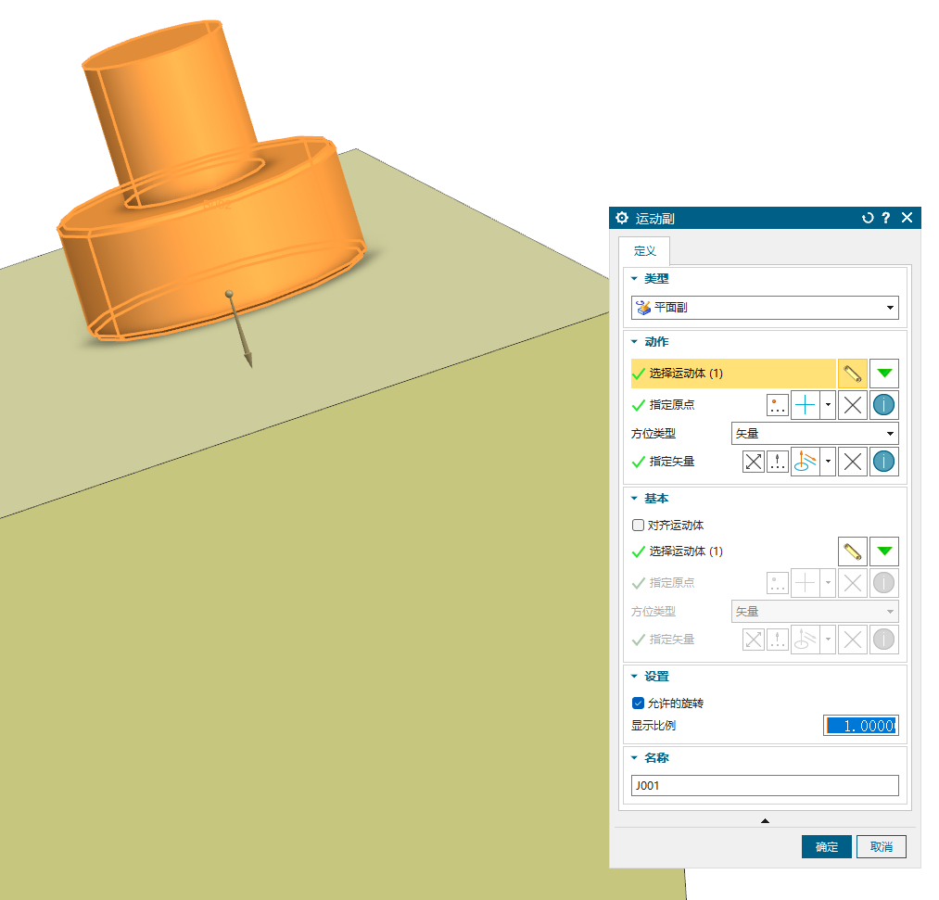Viewport: 939px width, 900px height.
Task: Click the reset icon in the dialog title bar
Action: coord(868,218)
